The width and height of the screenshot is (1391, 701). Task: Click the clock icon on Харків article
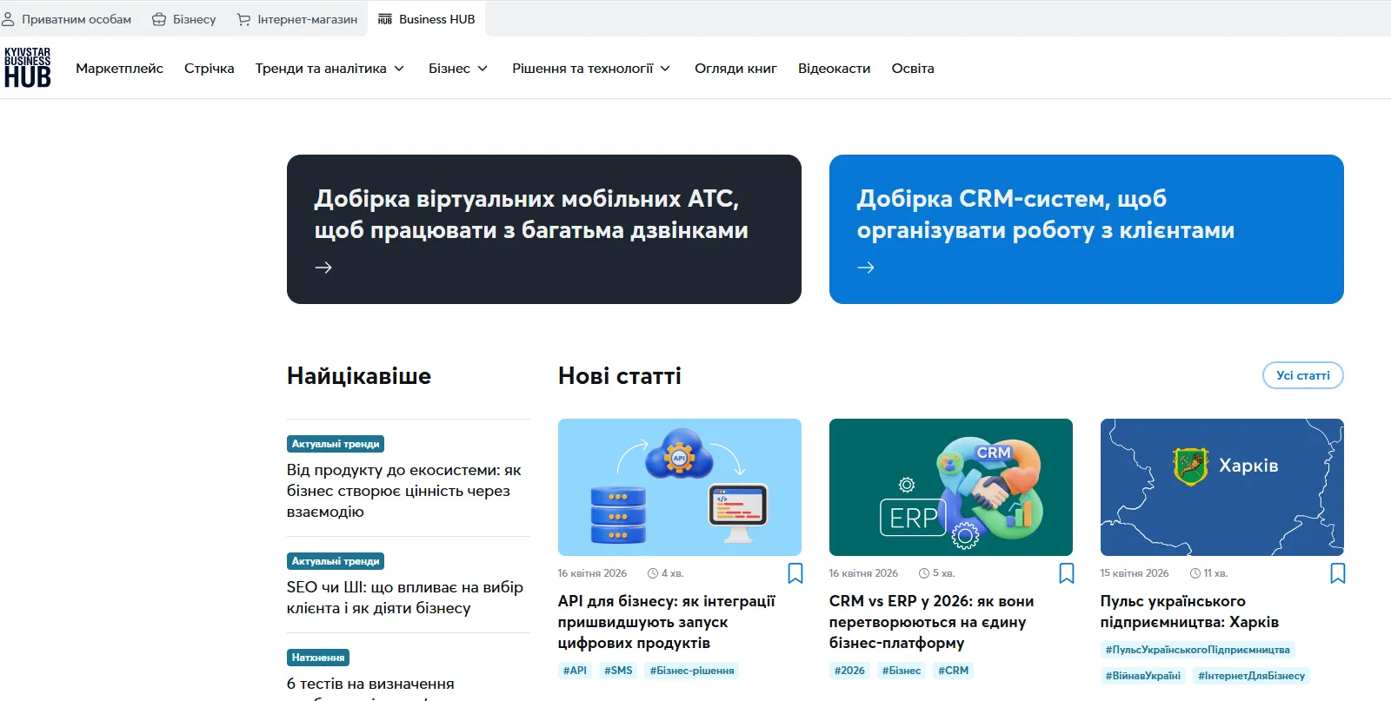point(1195,573)
